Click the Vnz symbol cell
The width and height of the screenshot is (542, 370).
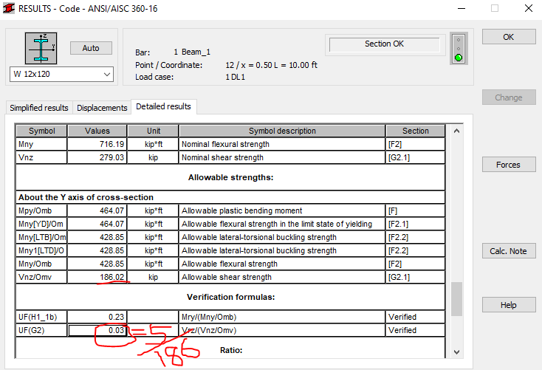tap(41, 157)
